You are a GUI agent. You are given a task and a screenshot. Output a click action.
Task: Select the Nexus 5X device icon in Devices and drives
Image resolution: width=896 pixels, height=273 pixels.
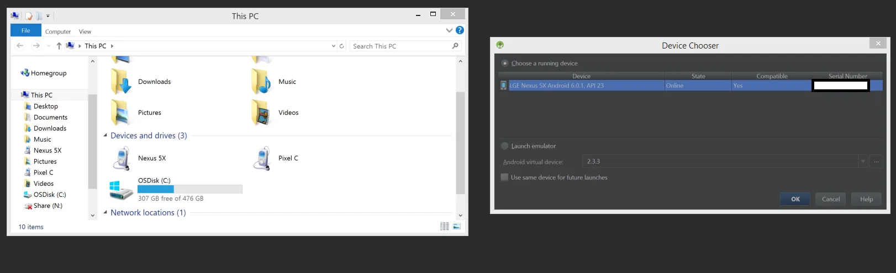(x=121, y=158)
